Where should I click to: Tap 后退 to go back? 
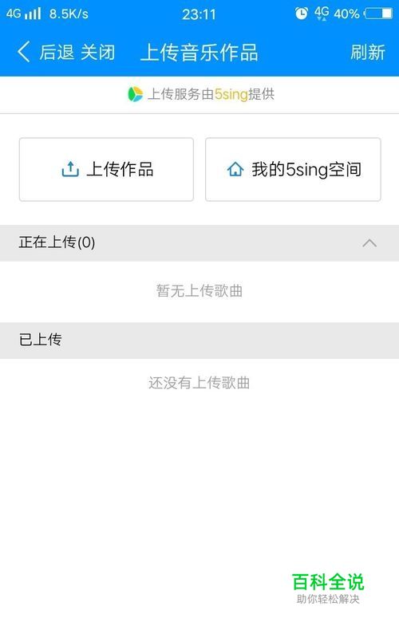click(x=57, y=52)
